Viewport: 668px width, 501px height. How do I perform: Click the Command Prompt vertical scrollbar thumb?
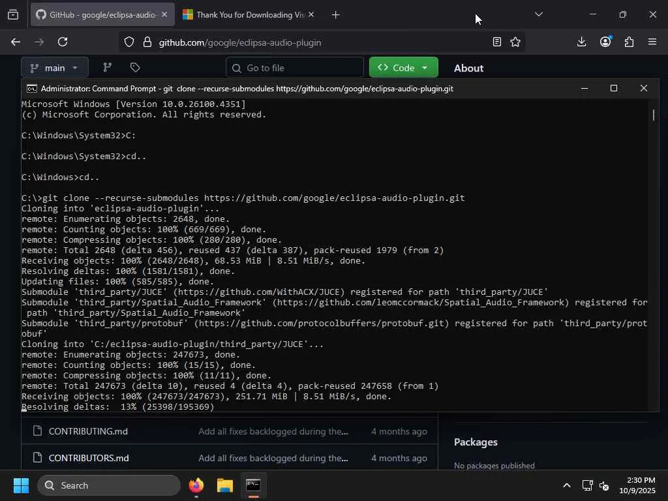pyautogui.click(x=654, y=115)
